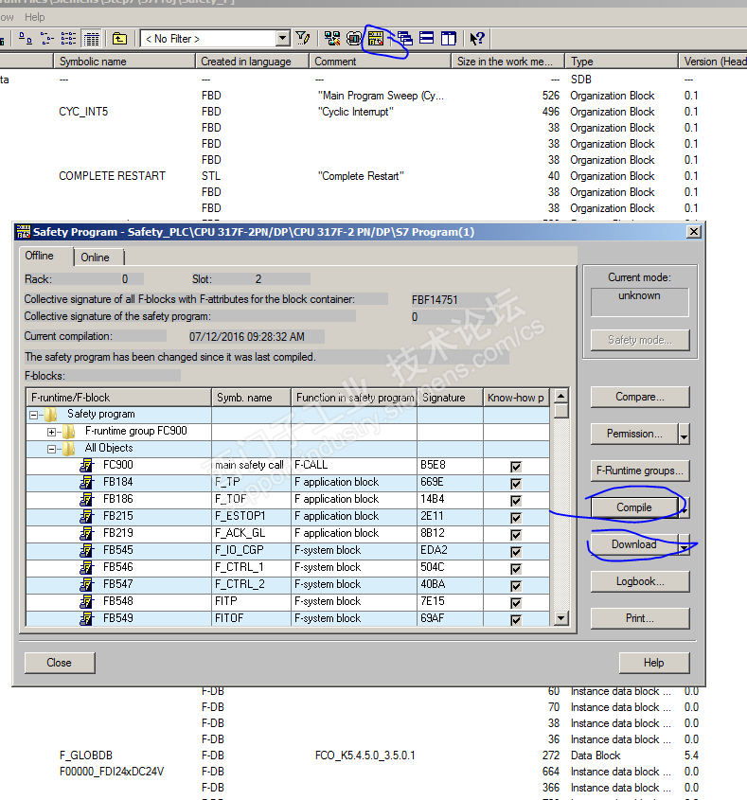Select the FC900 block icon
This screenshot has height=800, width=747.
pyautogui.click(x=87, y=465)
